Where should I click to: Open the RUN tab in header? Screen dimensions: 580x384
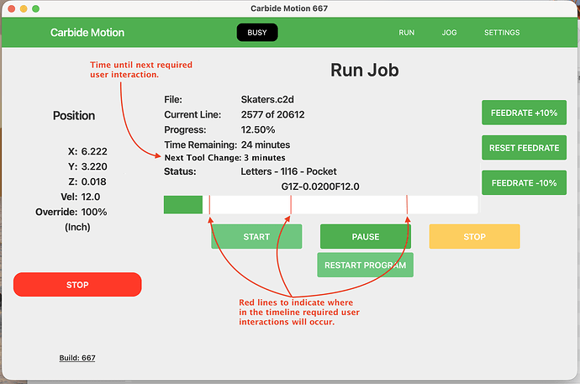point(406,33)
